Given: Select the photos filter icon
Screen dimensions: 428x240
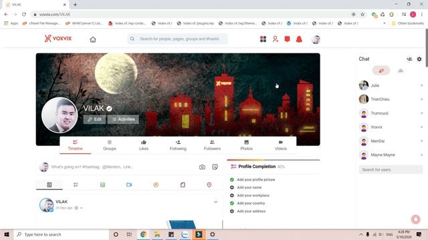Looking at the screenshot, I should pyautogui.click(x=102, y=185).
